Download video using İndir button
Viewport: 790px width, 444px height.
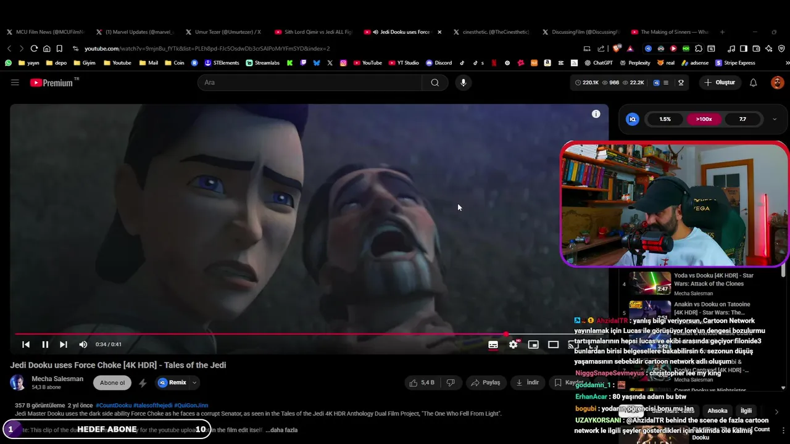(528, 383)
